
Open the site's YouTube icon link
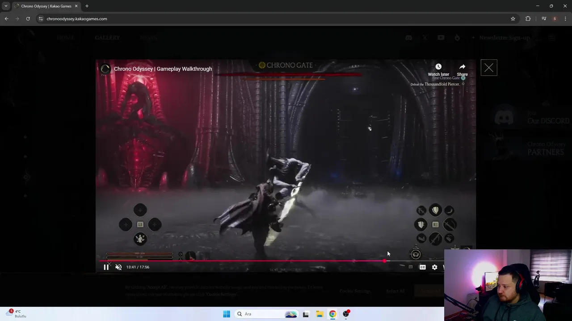click(x=441, y=37)
